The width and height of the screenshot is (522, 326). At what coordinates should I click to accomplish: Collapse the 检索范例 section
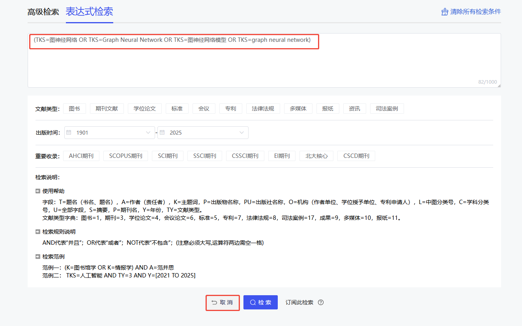pyautogui.click(x=37, y=256)
